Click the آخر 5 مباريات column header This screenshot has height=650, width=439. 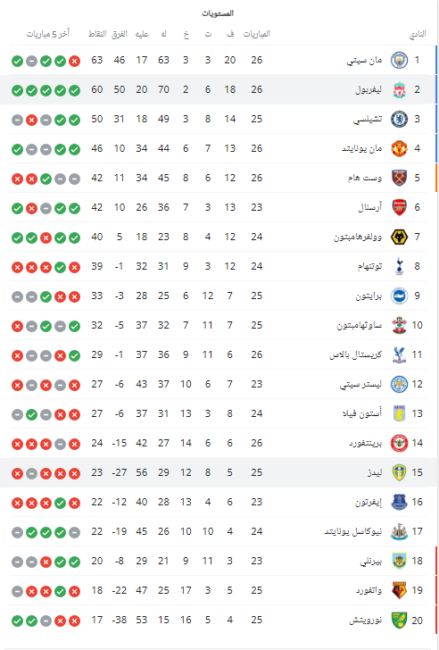click(x=48, y=34)
